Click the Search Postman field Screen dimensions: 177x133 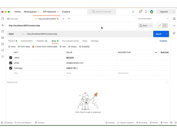click(101, 12)
